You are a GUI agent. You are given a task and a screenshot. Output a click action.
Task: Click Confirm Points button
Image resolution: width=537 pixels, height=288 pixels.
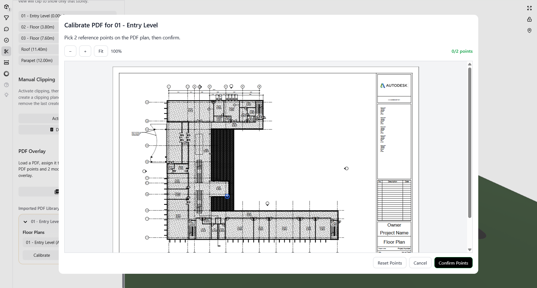click(x=453, y=263)
